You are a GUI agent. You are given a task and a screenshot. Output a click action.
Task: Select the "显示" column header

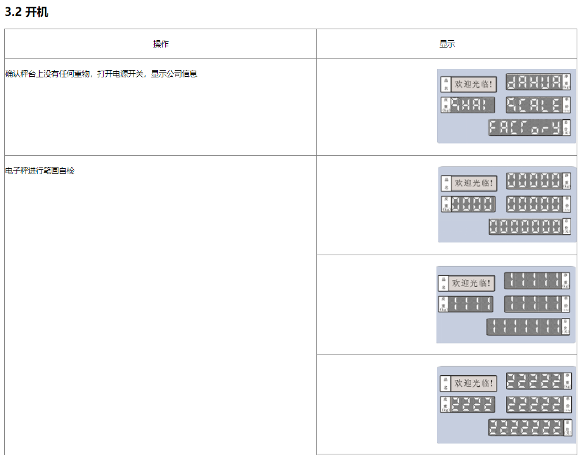coord(447,44)
